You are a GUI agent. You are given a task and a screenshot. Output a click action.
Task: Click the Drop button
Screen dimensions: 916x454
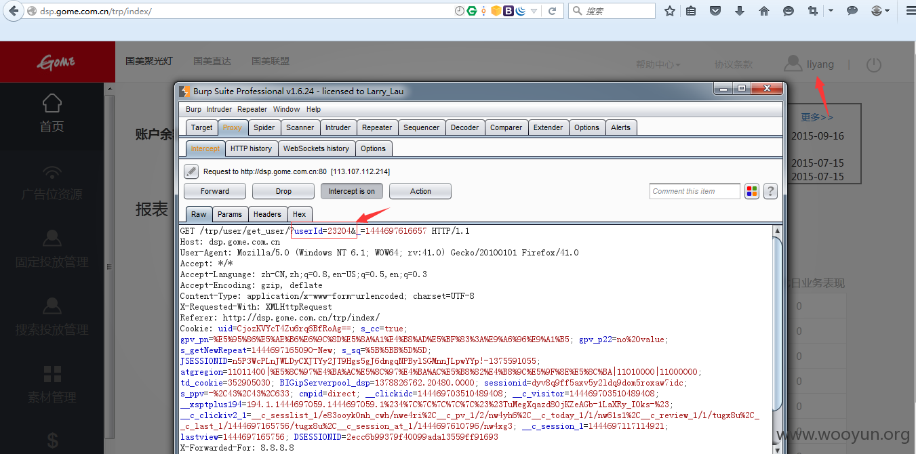point(283,191)
